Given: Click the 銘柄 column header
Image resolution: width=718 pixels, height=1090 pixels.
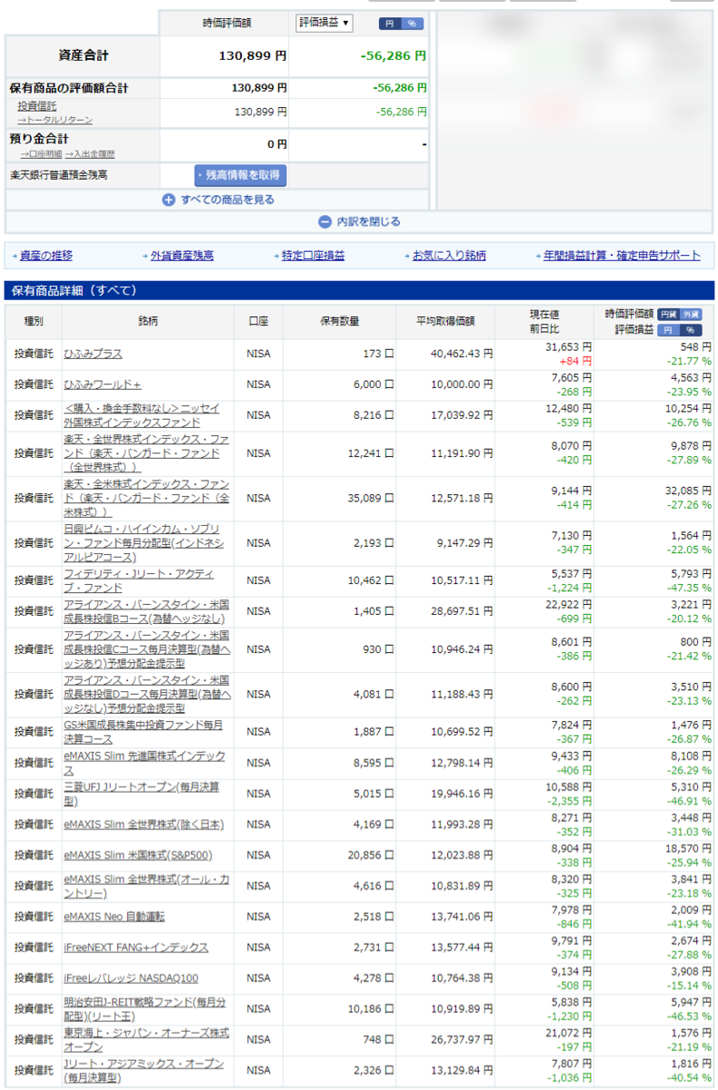Looking at the screenshot, I should pyautogui.click(x=148, y=322).
